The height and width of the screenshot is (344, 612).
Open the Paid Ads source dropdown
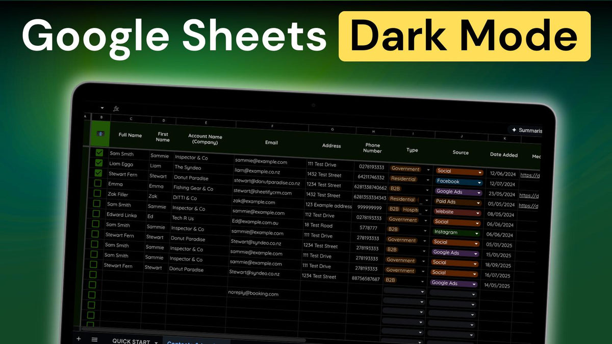point(477,203)
